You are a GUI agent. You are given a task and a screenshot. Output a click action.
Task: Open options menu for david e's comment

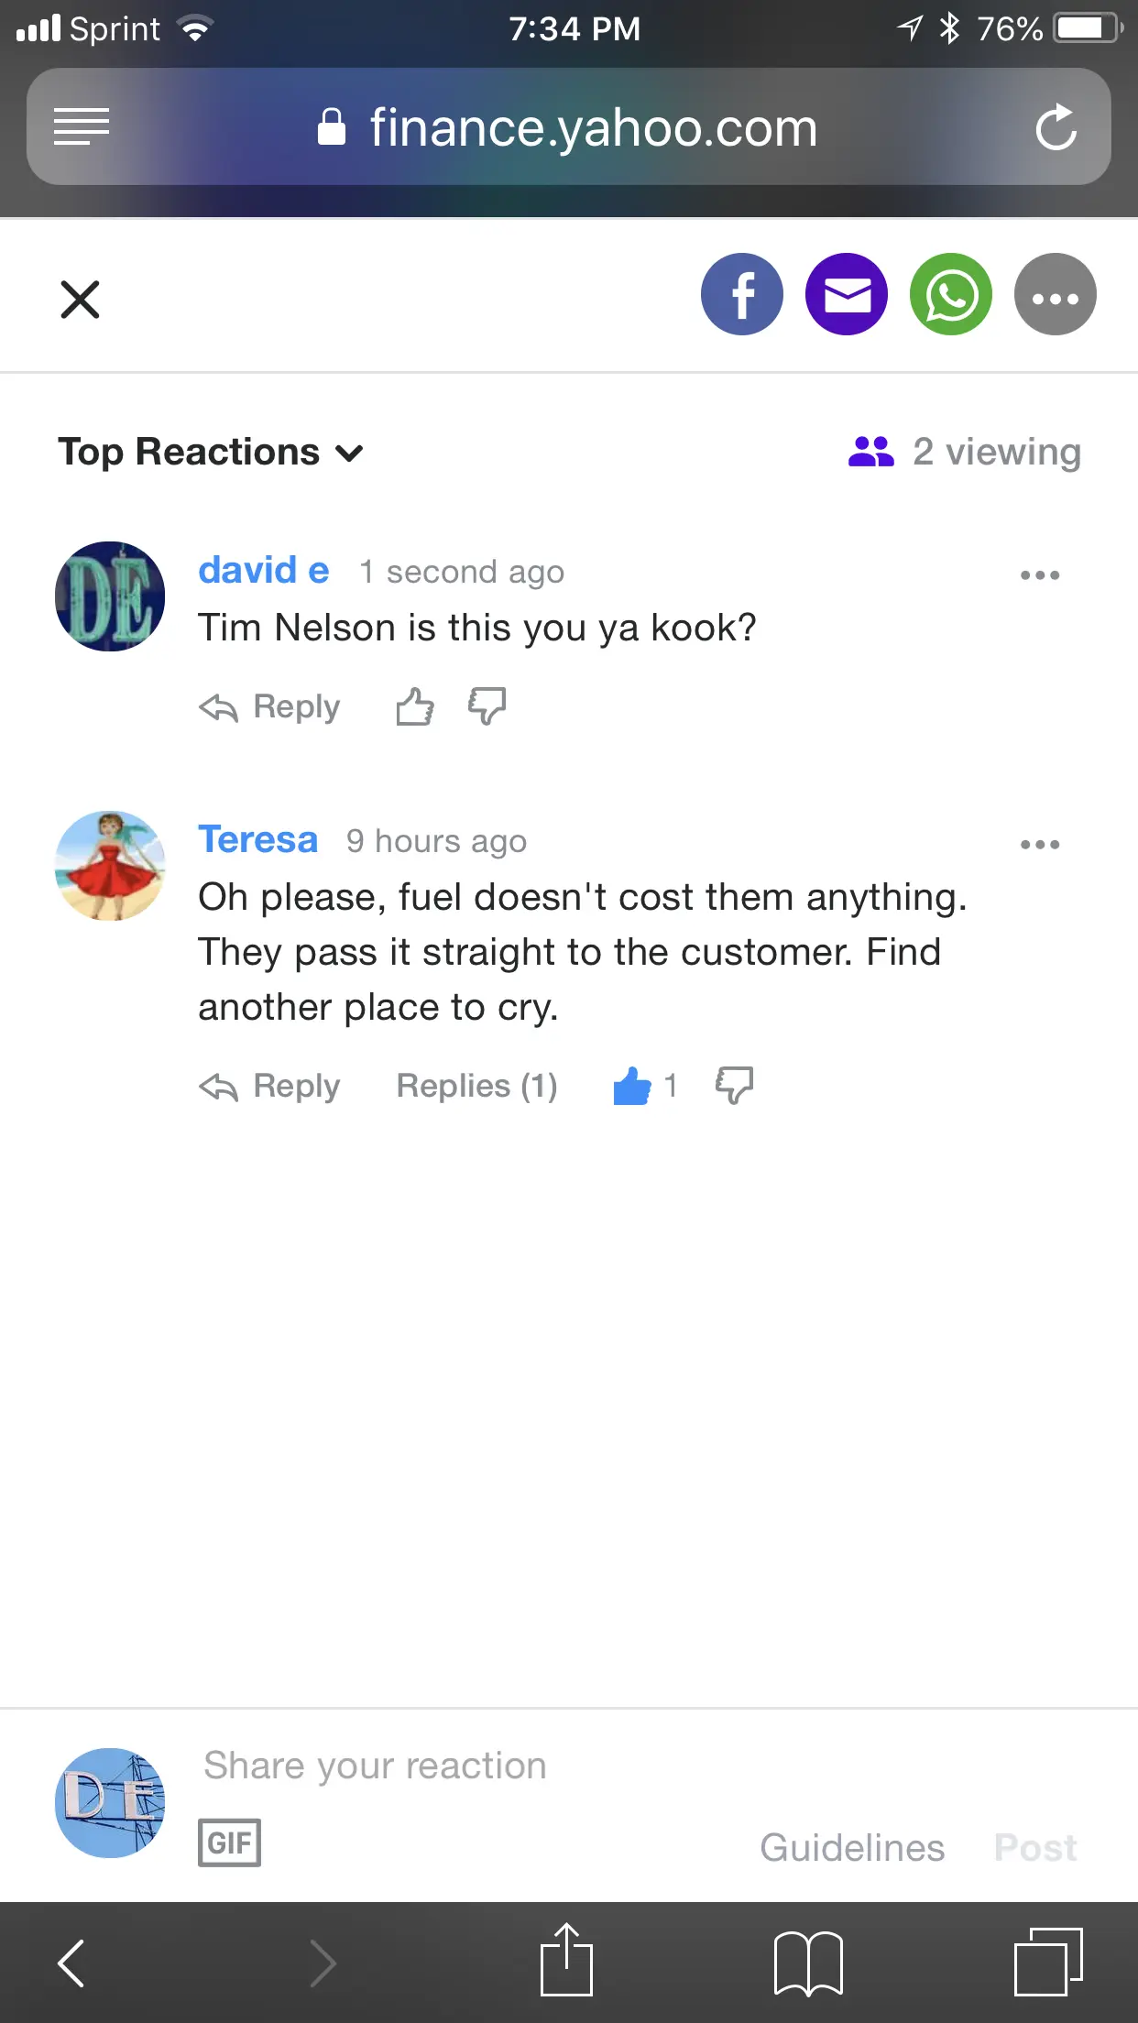[1039, 575]
